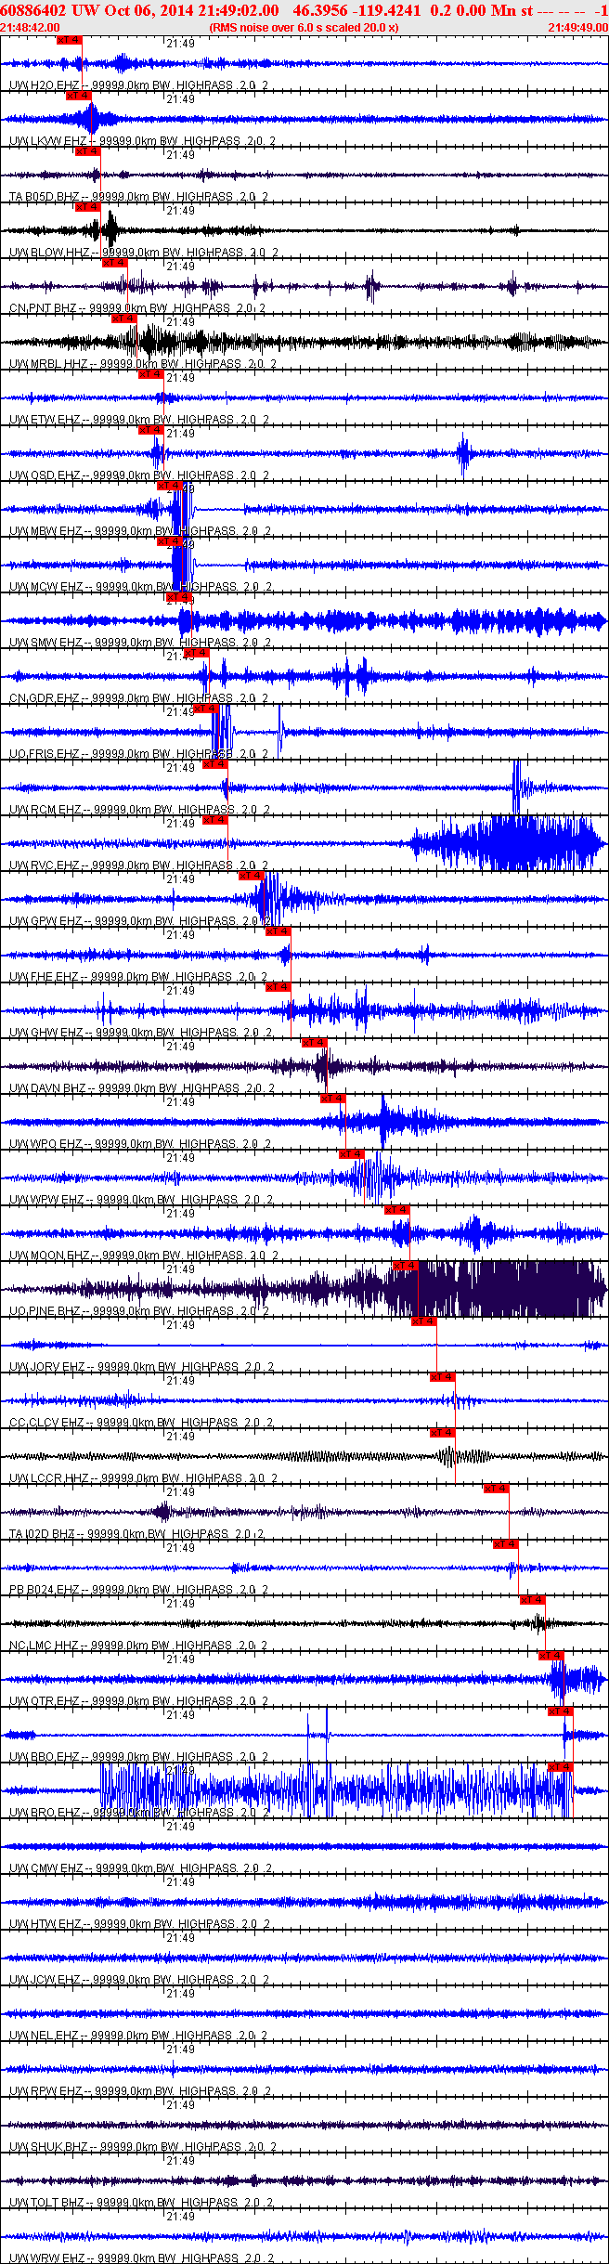Select the UW.WRW.EHZ station label
609x2264 pixels.
141,2258
